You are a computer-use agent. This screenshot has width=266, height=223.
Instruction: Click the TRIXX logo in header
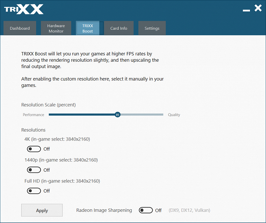[x=24, y=9]
